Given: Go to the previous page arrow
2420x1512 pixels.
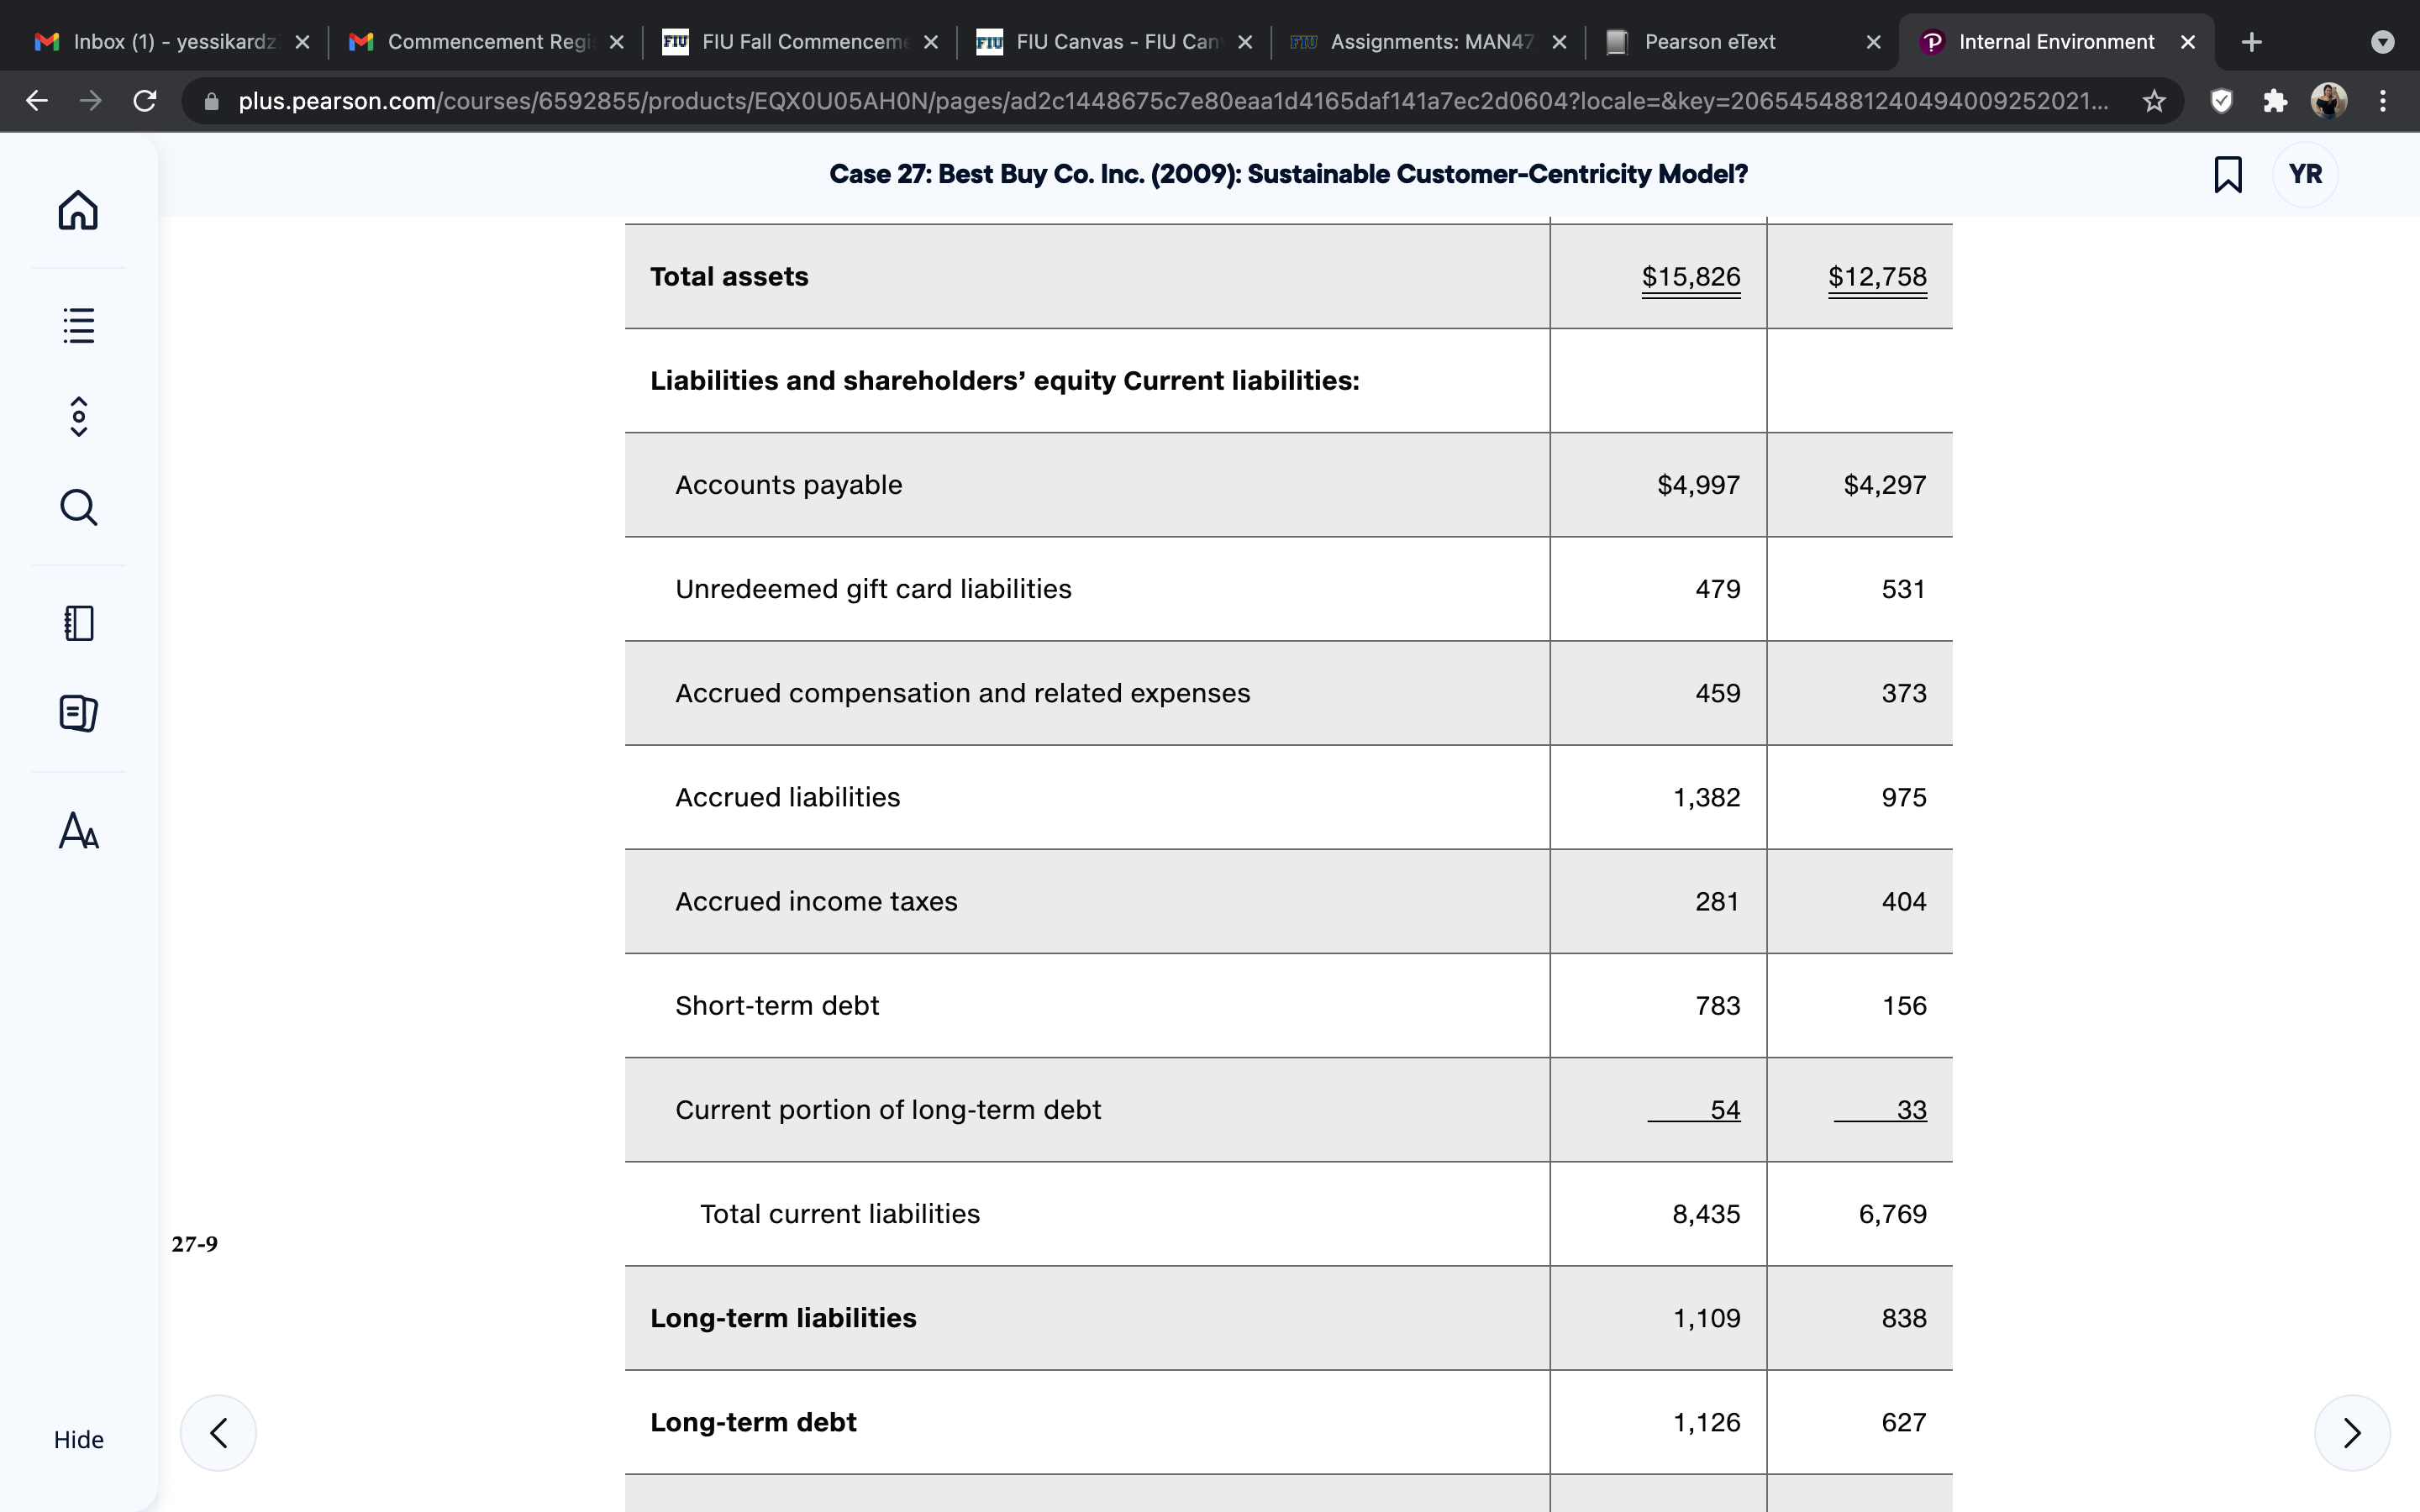Looking at the screenshot, I should click(218, 1432).
